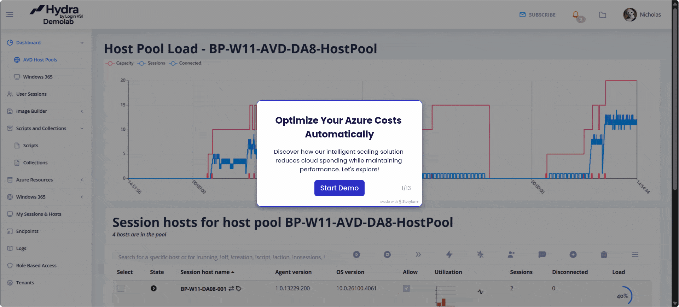679x307 pixels.
Task: Click the Start Demo button
Action: pos(339,188)
